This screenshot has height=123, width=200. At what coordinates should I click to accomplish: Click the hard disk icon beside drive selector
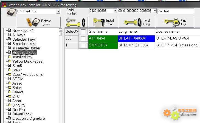click(11, 12)
